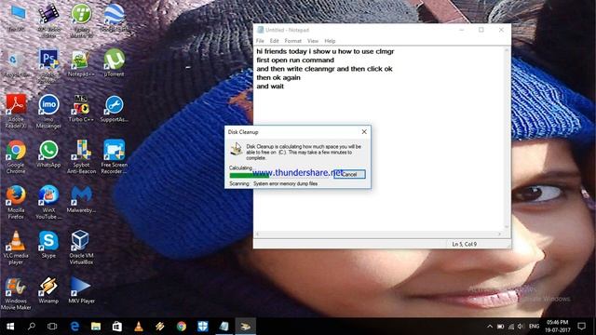Open the View menu in Notepad

pos(313,41)
